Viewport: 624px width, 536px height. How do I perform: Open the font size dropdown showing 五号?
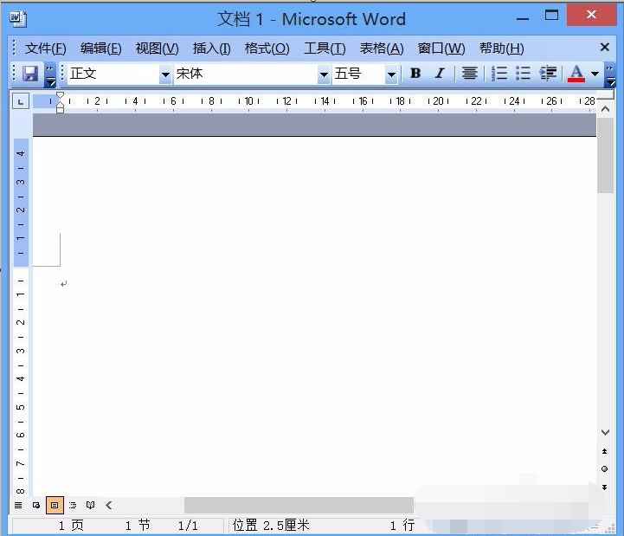point(391,74)
